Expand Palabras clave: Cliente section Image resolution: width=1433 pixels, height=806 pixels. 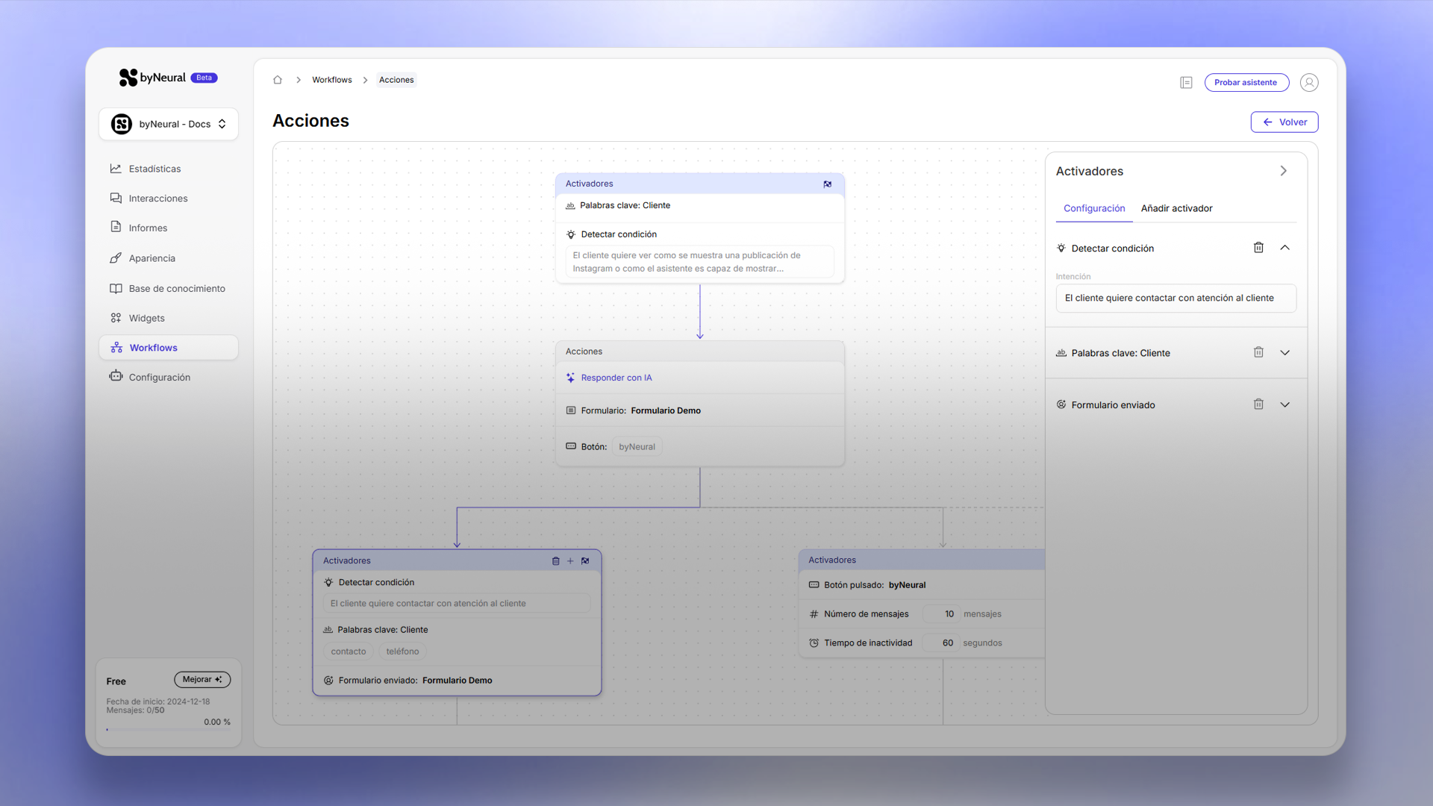tap(1285, 353)
